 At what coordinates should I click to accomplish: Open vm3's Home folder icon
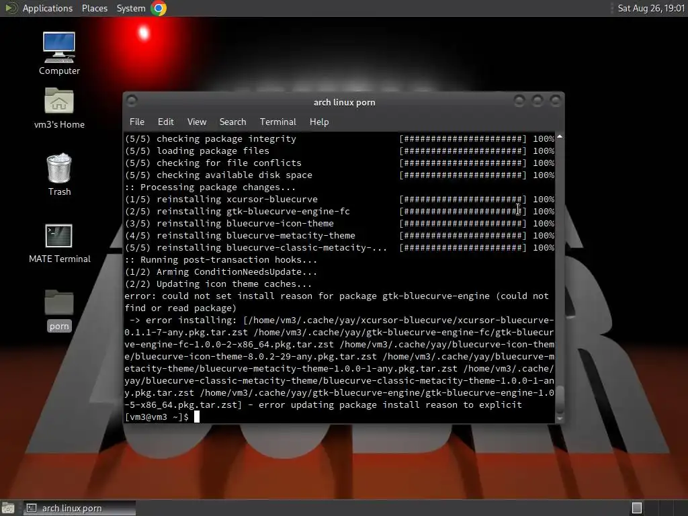59,108
